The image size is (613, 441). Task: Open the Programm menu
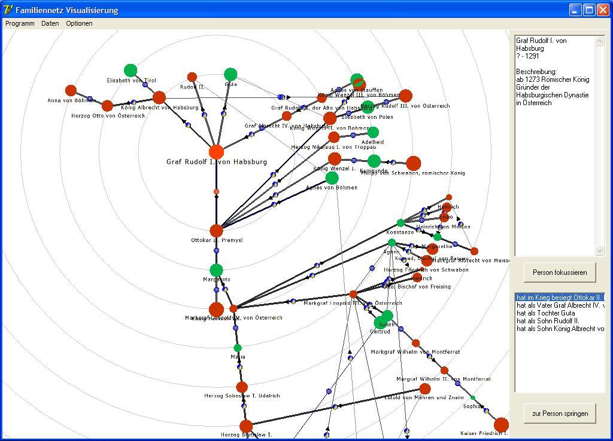click(x=20, y=23)
